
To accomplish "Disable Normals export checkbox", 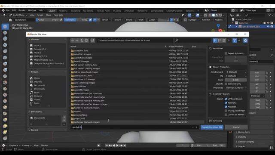I will [x=226, y=103].
